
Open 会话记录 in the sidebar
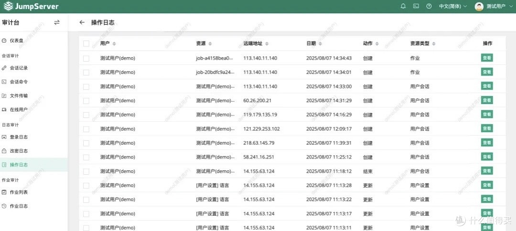19,68
